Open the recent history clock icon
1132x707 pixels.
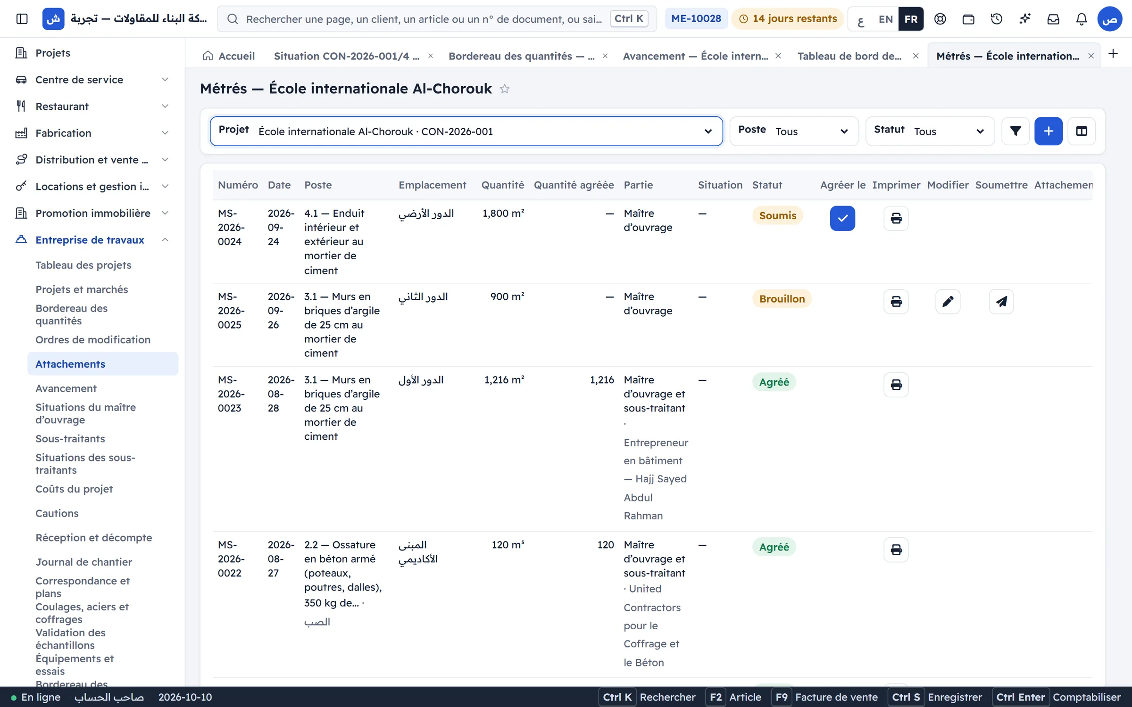coord(997,19)
